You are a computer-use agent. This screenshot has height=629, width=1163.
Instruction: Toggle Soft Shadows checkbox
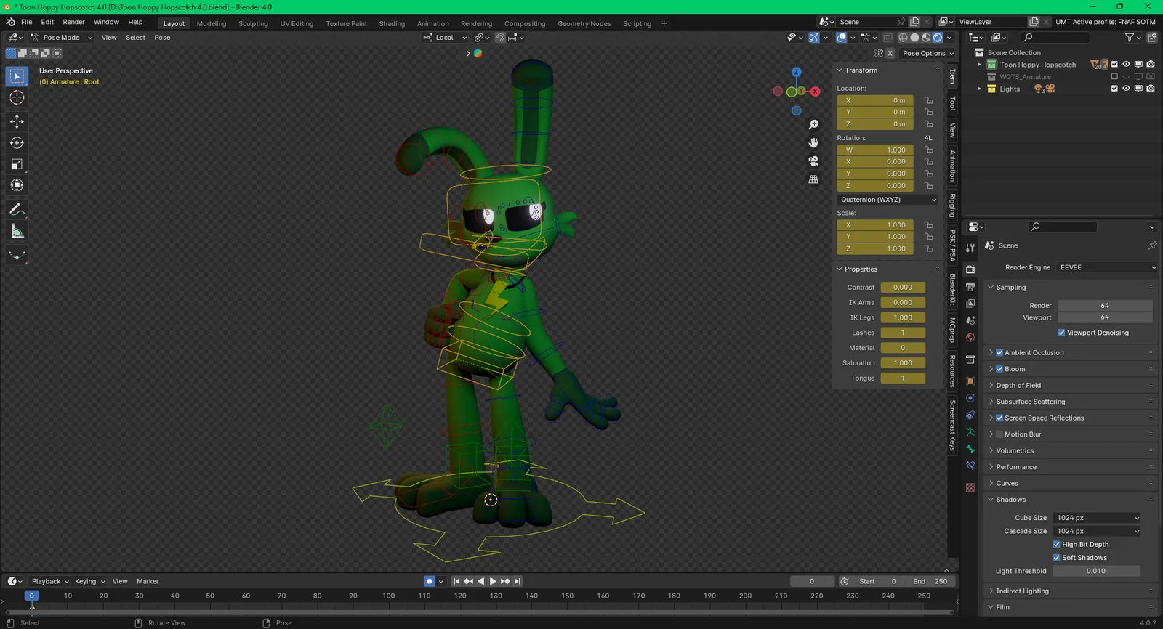tap(1056, 558)
